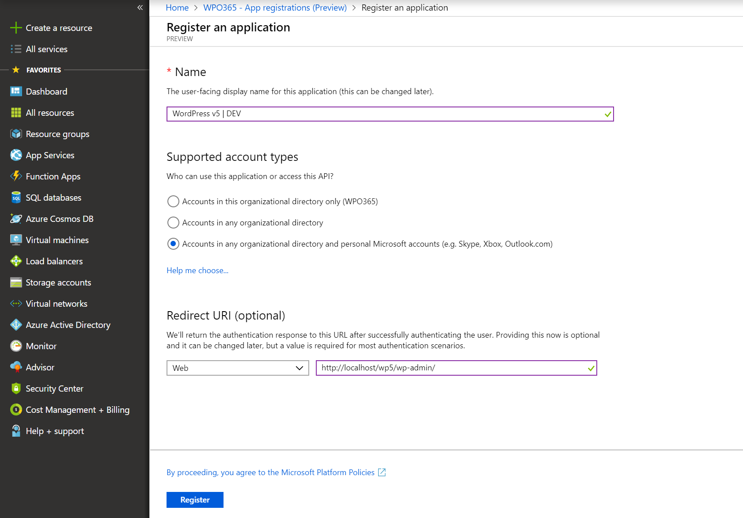Open Monitor label in sidebar
Image resolution: width=743 pixels, height=518 pixels.
tap(42, 346)
